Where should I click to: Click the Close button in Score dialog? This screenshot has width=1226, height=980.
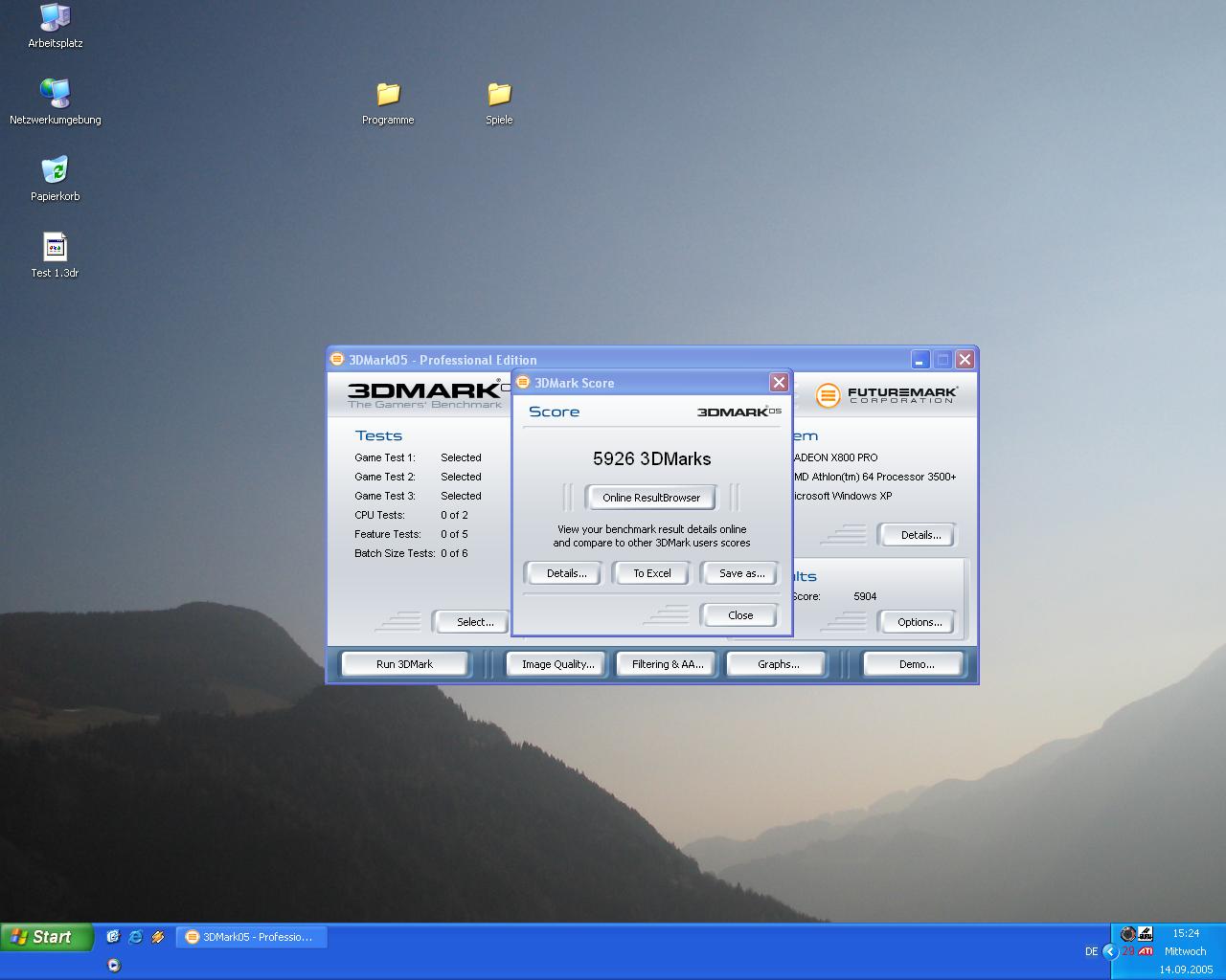tap(739, 615)
